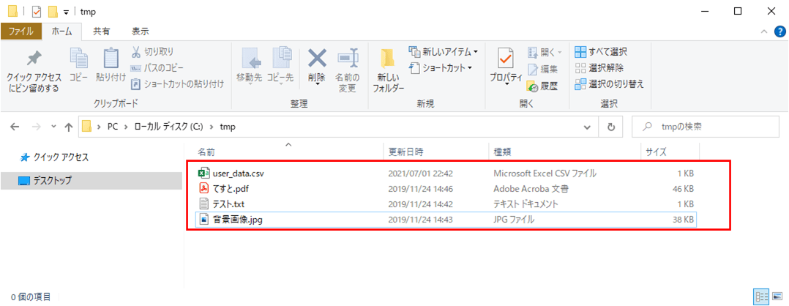The image size is (789, 306).
Task: Click the コピー (Copy) icon in clipboard group
Action: pos(78,59)
